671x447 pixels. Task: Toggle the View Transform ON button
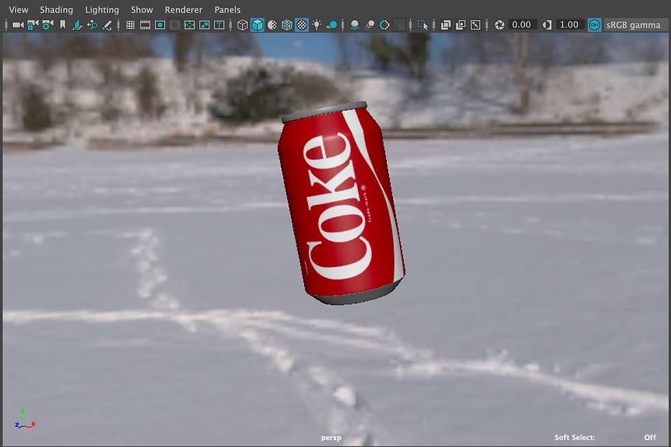pyautogui.click(x=594, y=25)
